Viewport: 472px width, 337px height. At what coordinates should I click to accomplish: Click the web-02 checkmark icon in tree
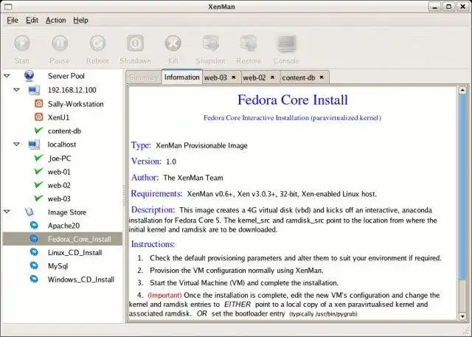pos(38,185)
